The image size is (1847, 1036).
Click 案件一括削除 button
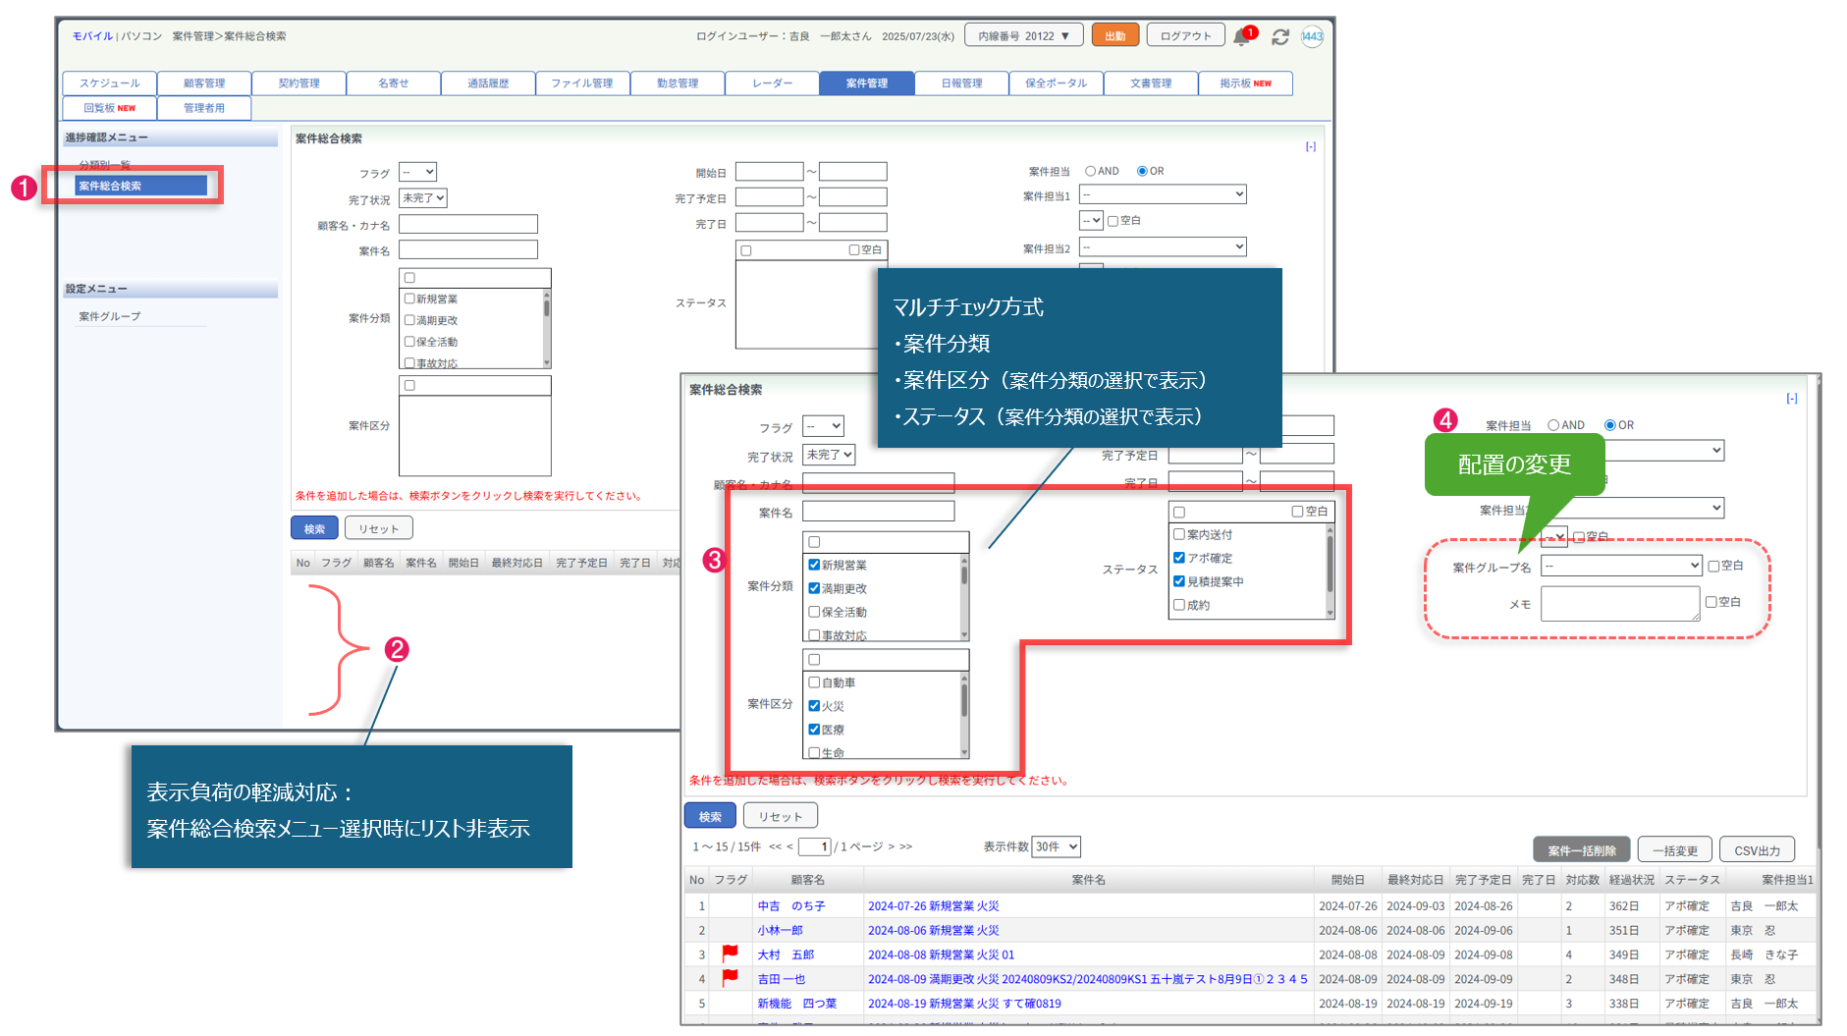click(1582, 850)
